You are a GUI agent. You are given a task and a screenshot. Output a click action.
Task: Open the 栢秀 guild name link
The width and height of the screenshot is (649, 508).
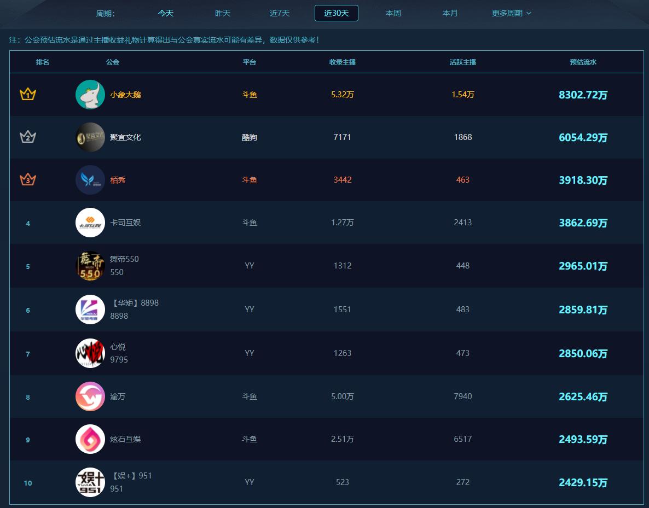coord(118,180)
